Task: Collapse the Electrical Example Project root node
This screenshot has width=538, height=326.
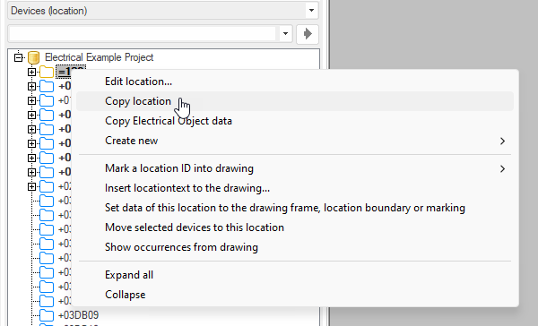Action: coord(19,57)
